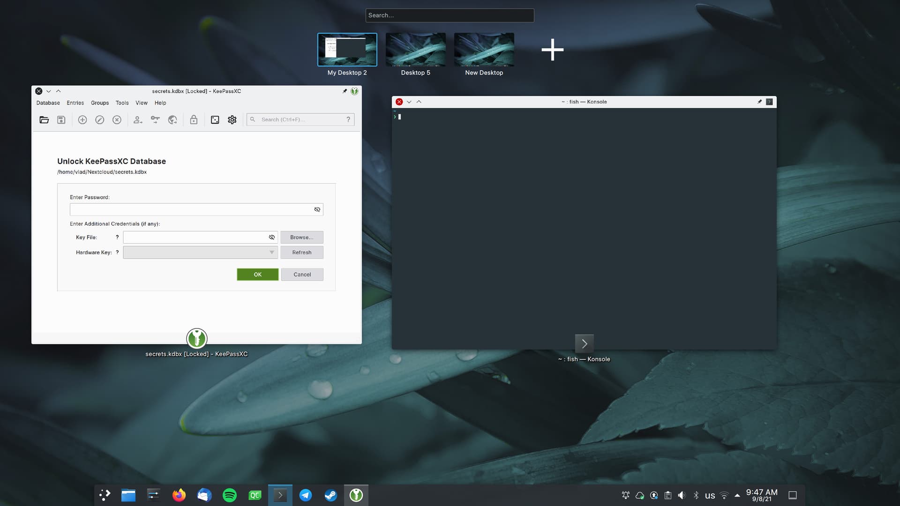
Task: Click the save database toolbar icon
Action: (61, 120)
